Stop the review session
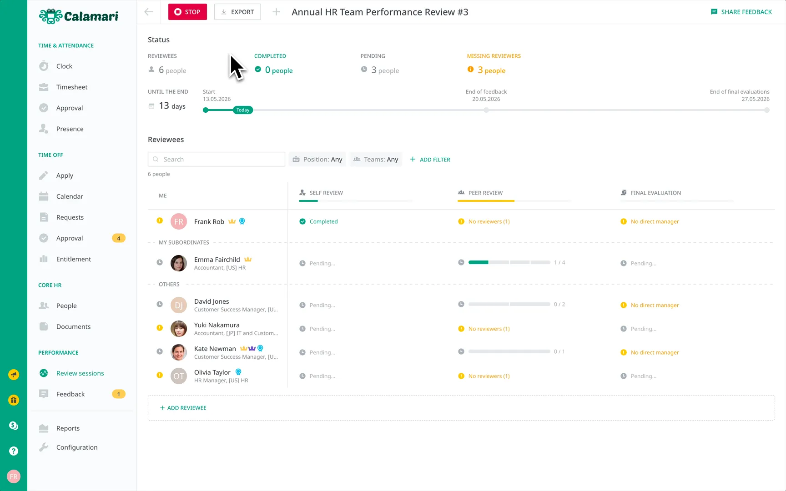 tap(187, 12)
